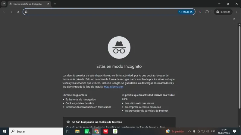The width and height of the screenshot is (241, 135).
Task: Switch to Chrome taskbar icon
Action: [x=96, y=131]
